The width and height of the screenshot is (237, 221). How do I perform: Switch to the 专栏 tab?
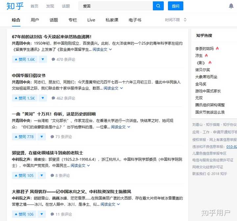pos(73,20)
